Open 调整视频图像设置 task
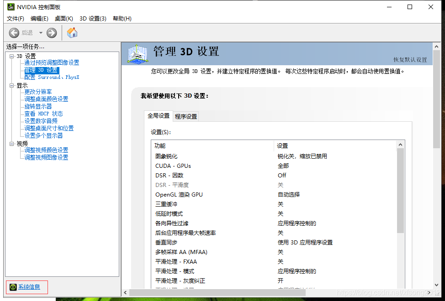 click(x=46, y=157)
